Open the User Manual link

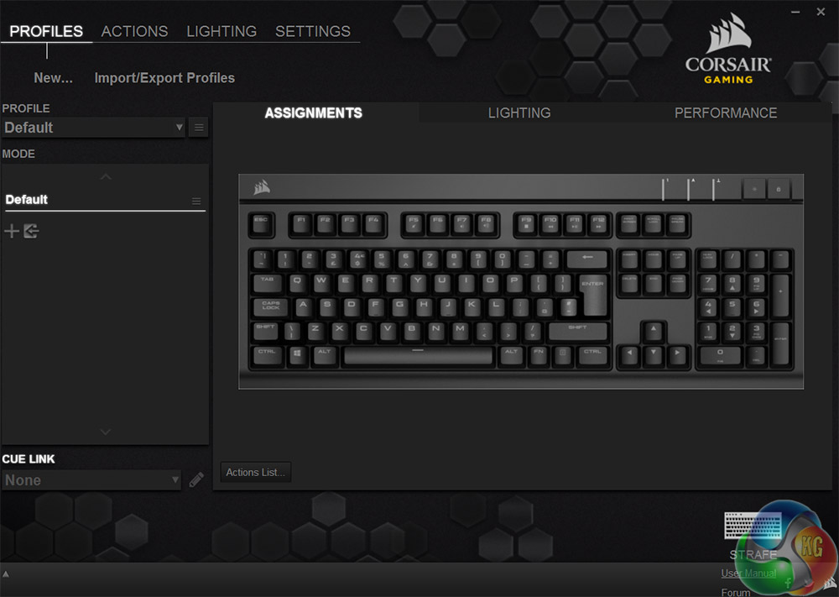(748, 573)
